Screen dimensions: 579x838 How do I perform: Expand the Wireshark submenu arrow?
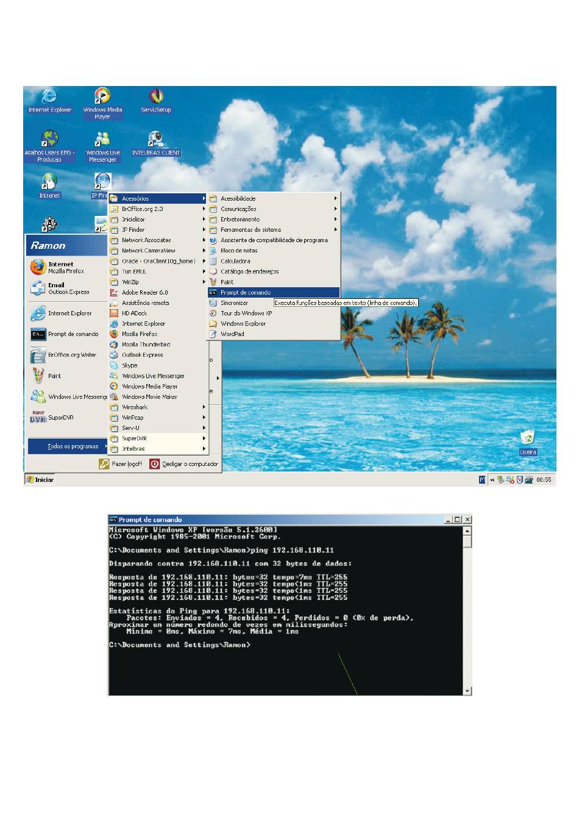(204, 407)
